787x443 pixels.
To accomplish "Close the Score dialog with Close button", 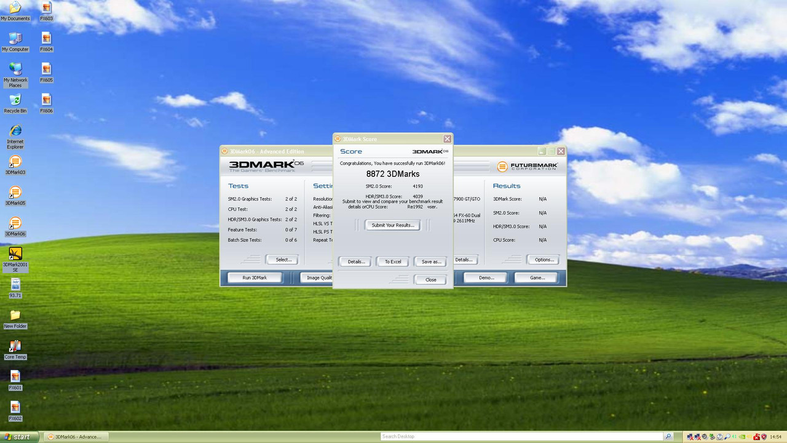I will (x=430, y=279).
